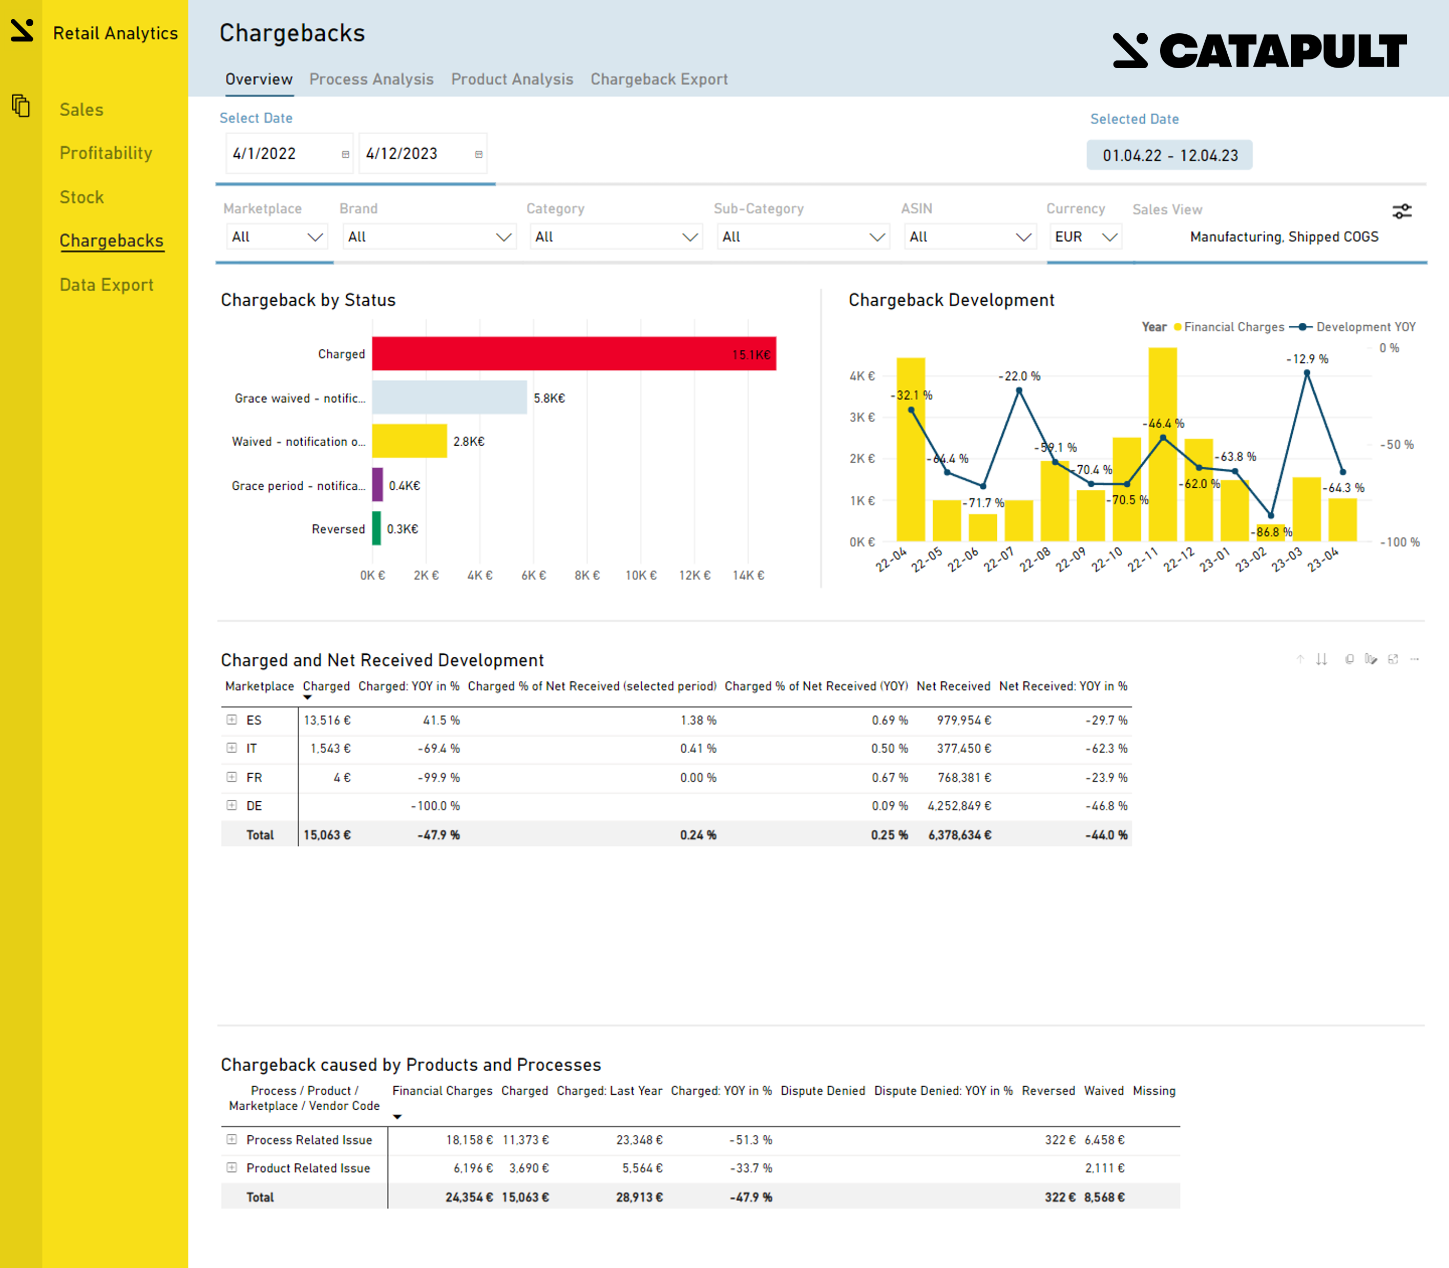
Task: Navigate to the Sales page
Action: [x=80, y=109]
